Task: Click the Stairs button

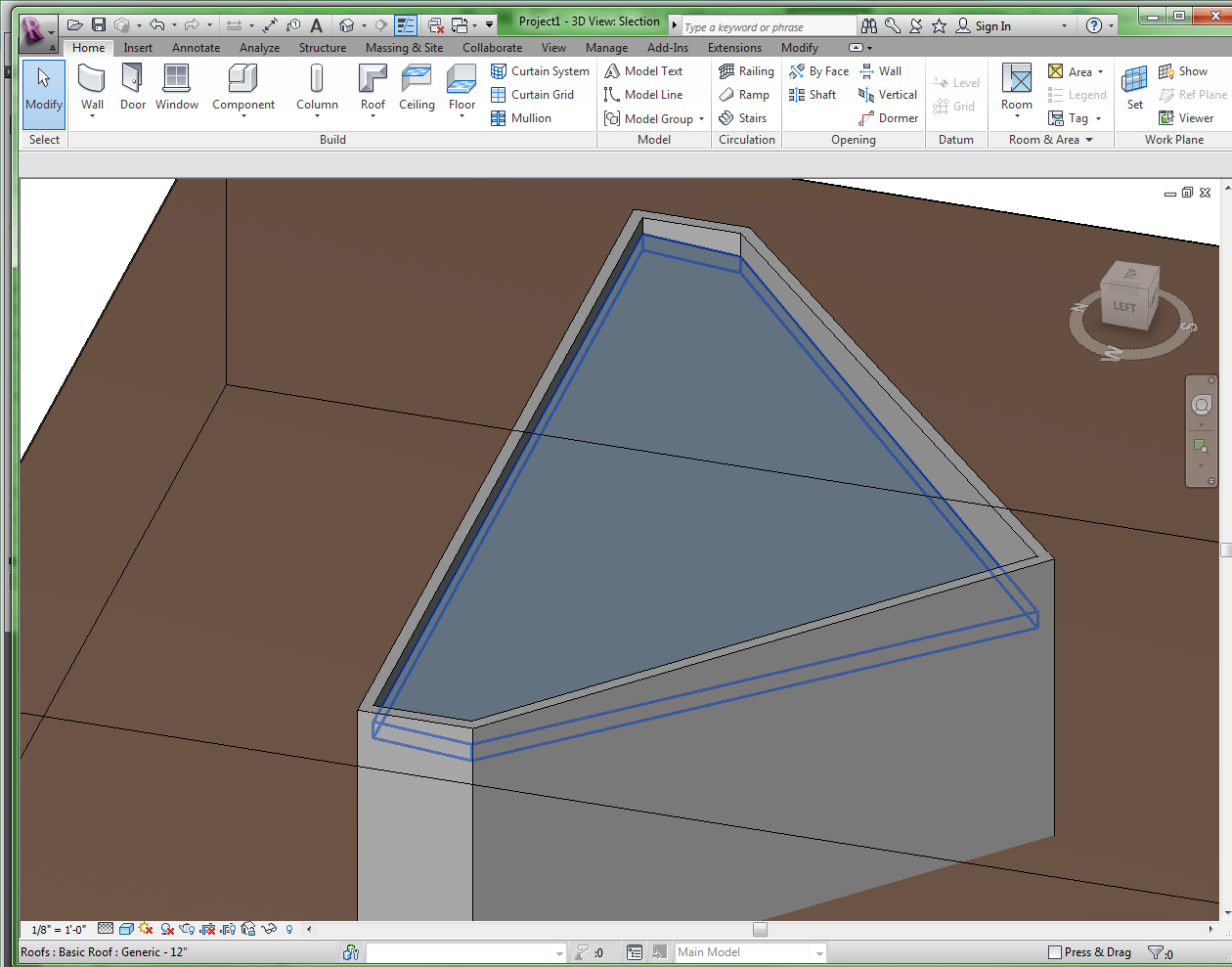Action: pyautogui.click(x=742, y=118)
